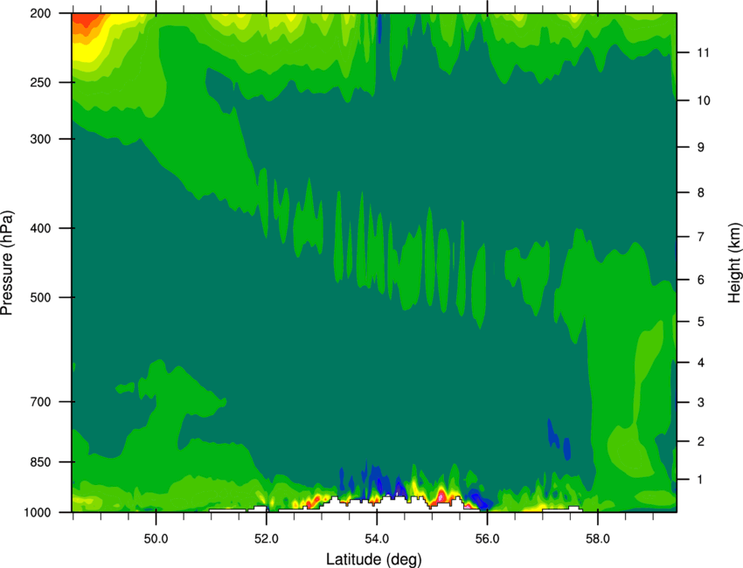
Task: Pick the 3 km height label
Action: [701, 403]
